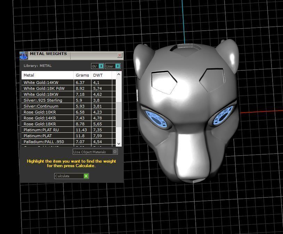Image resolution: width=283 pixels, height=234 pixels.
Task: Select Silver:.925 Sterling row
Action: pos(68,100)
